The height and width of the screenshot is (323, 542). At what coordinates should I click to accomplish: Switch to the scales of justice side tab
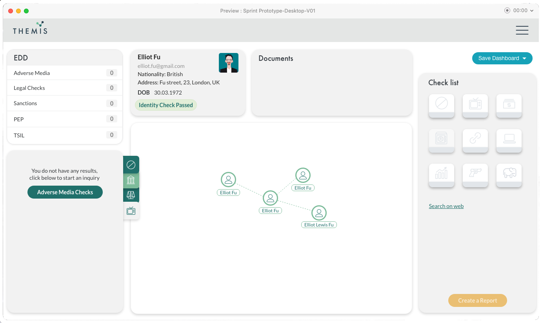(131, 195)
